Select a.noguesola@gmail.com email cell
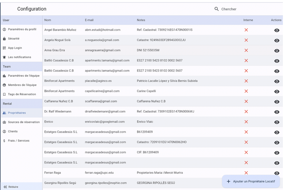 click(102, 40)
